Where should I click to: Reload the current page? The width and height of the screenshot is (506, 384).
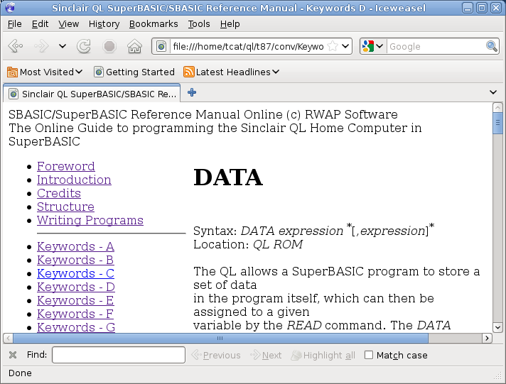(x=84, y=46)
